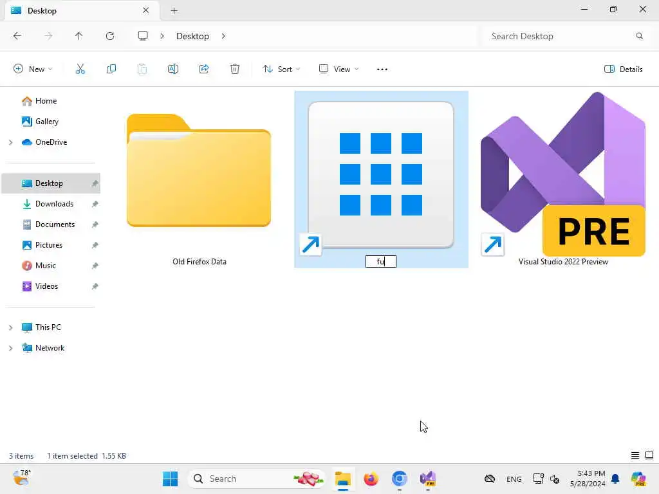Click the Copy icon in toolbar
Image resolution: width=659 pixels, height=494 pixels.
pos(111,69)
